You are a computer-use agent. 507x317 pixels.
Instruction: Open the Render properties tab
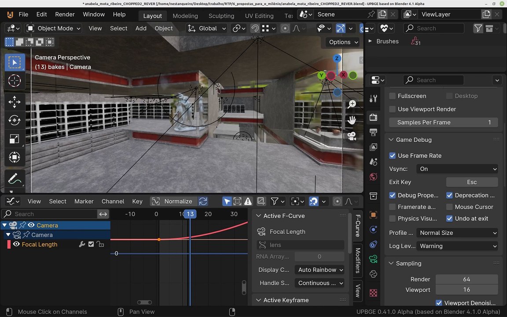point(374,117)
